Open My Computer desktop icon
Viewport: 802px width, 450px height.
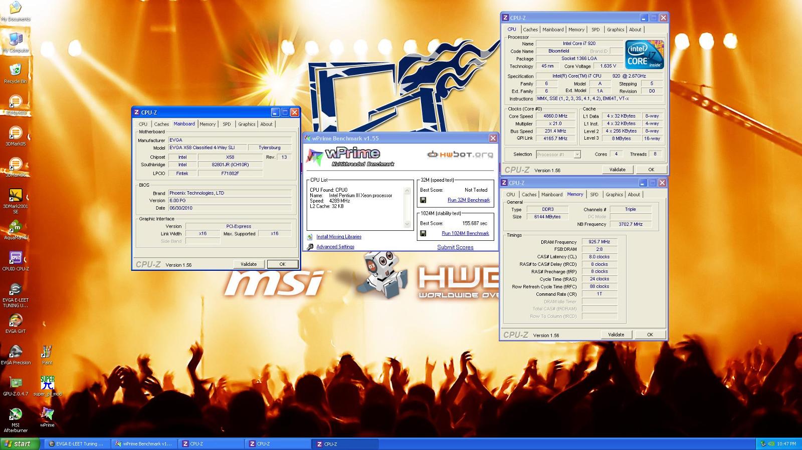[x=16, y=42]
